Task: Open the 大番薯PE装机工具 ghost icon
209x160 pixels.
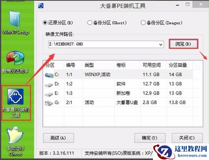Action: pos(16,103)
